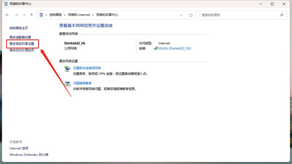Click the 搜索控制面板 search field

point(238,15)
